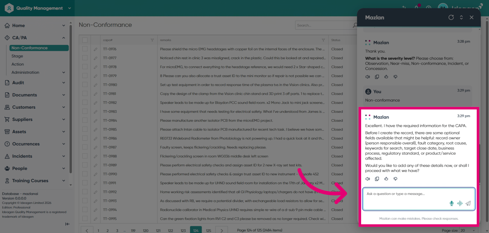This screenshot has width=489, height=233.
Task: Tick checkbox for TT-0995
Action: [x=85, y=219]
